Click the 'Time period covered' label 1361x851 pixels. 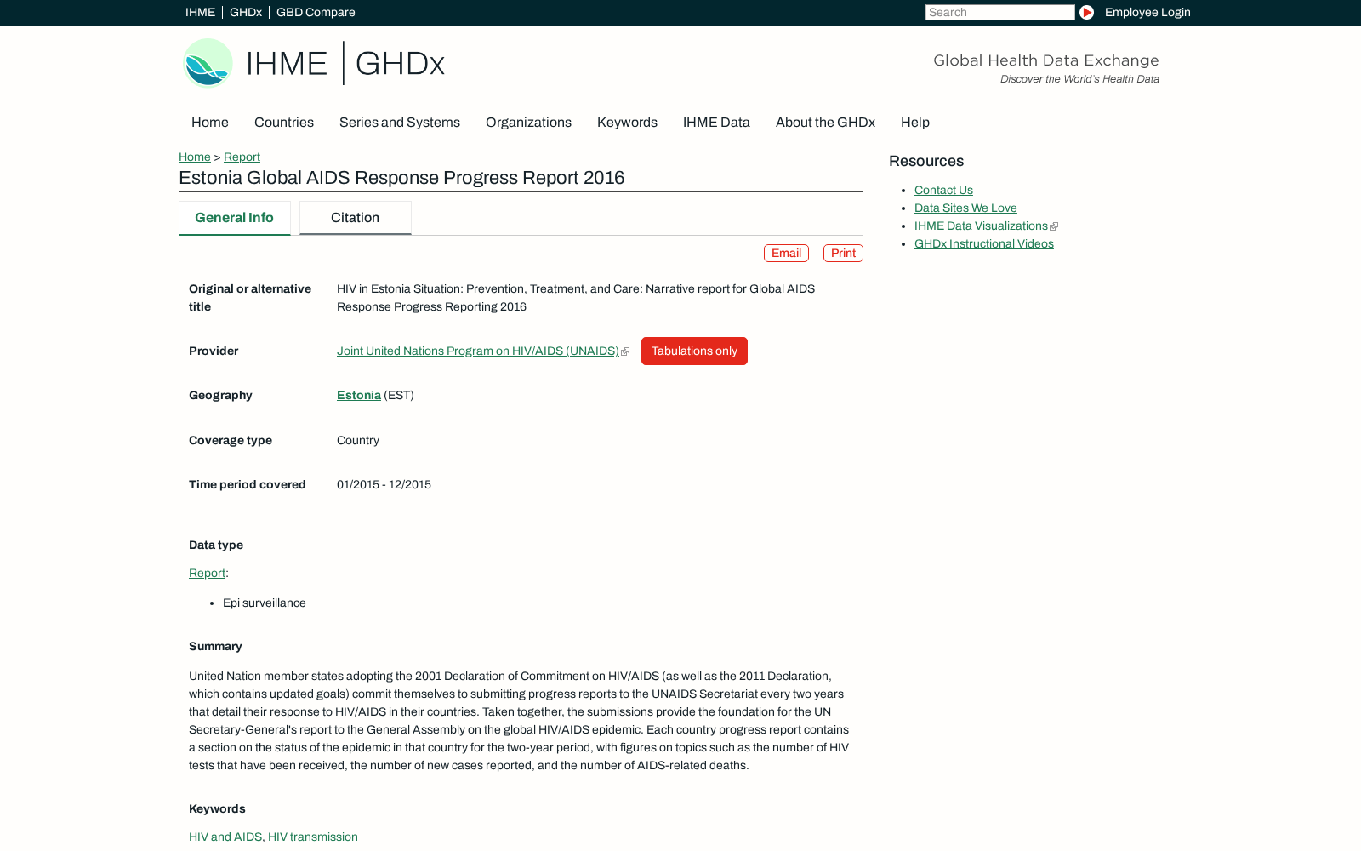(248, 485)
